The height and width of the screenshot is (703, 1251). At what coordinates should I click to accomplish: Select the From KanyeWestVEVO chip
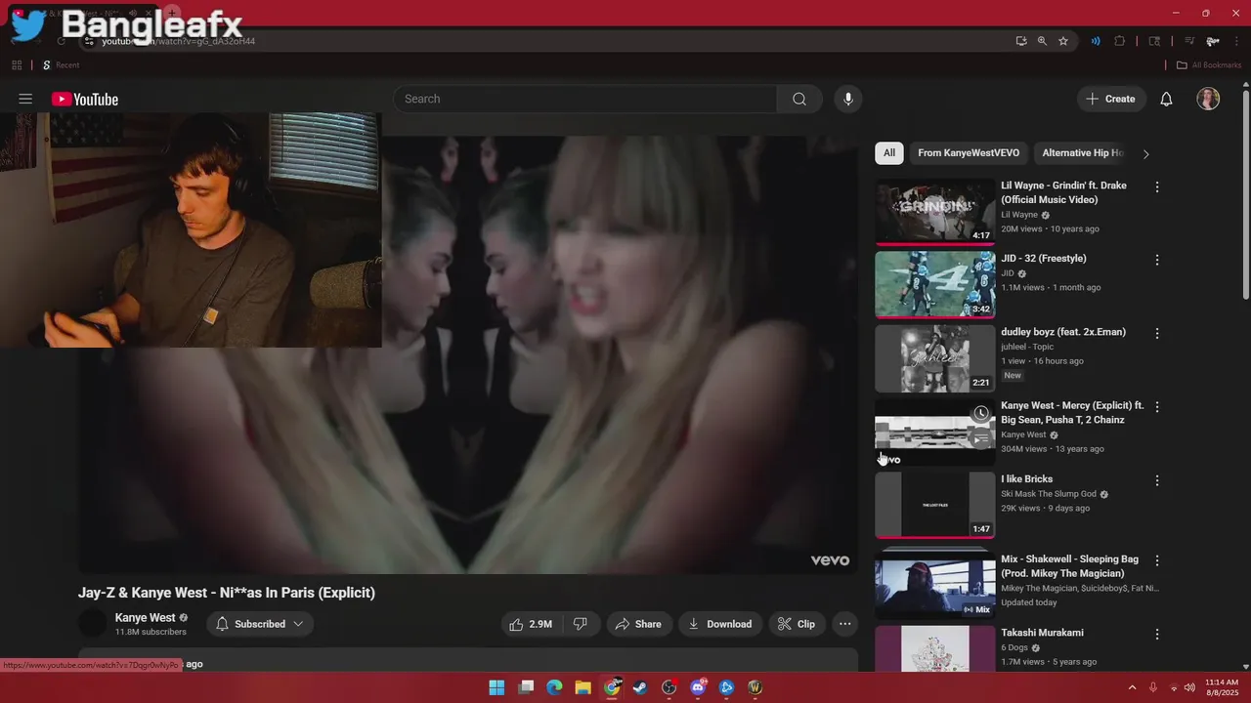pyautogui.click(x=969, y=153)
